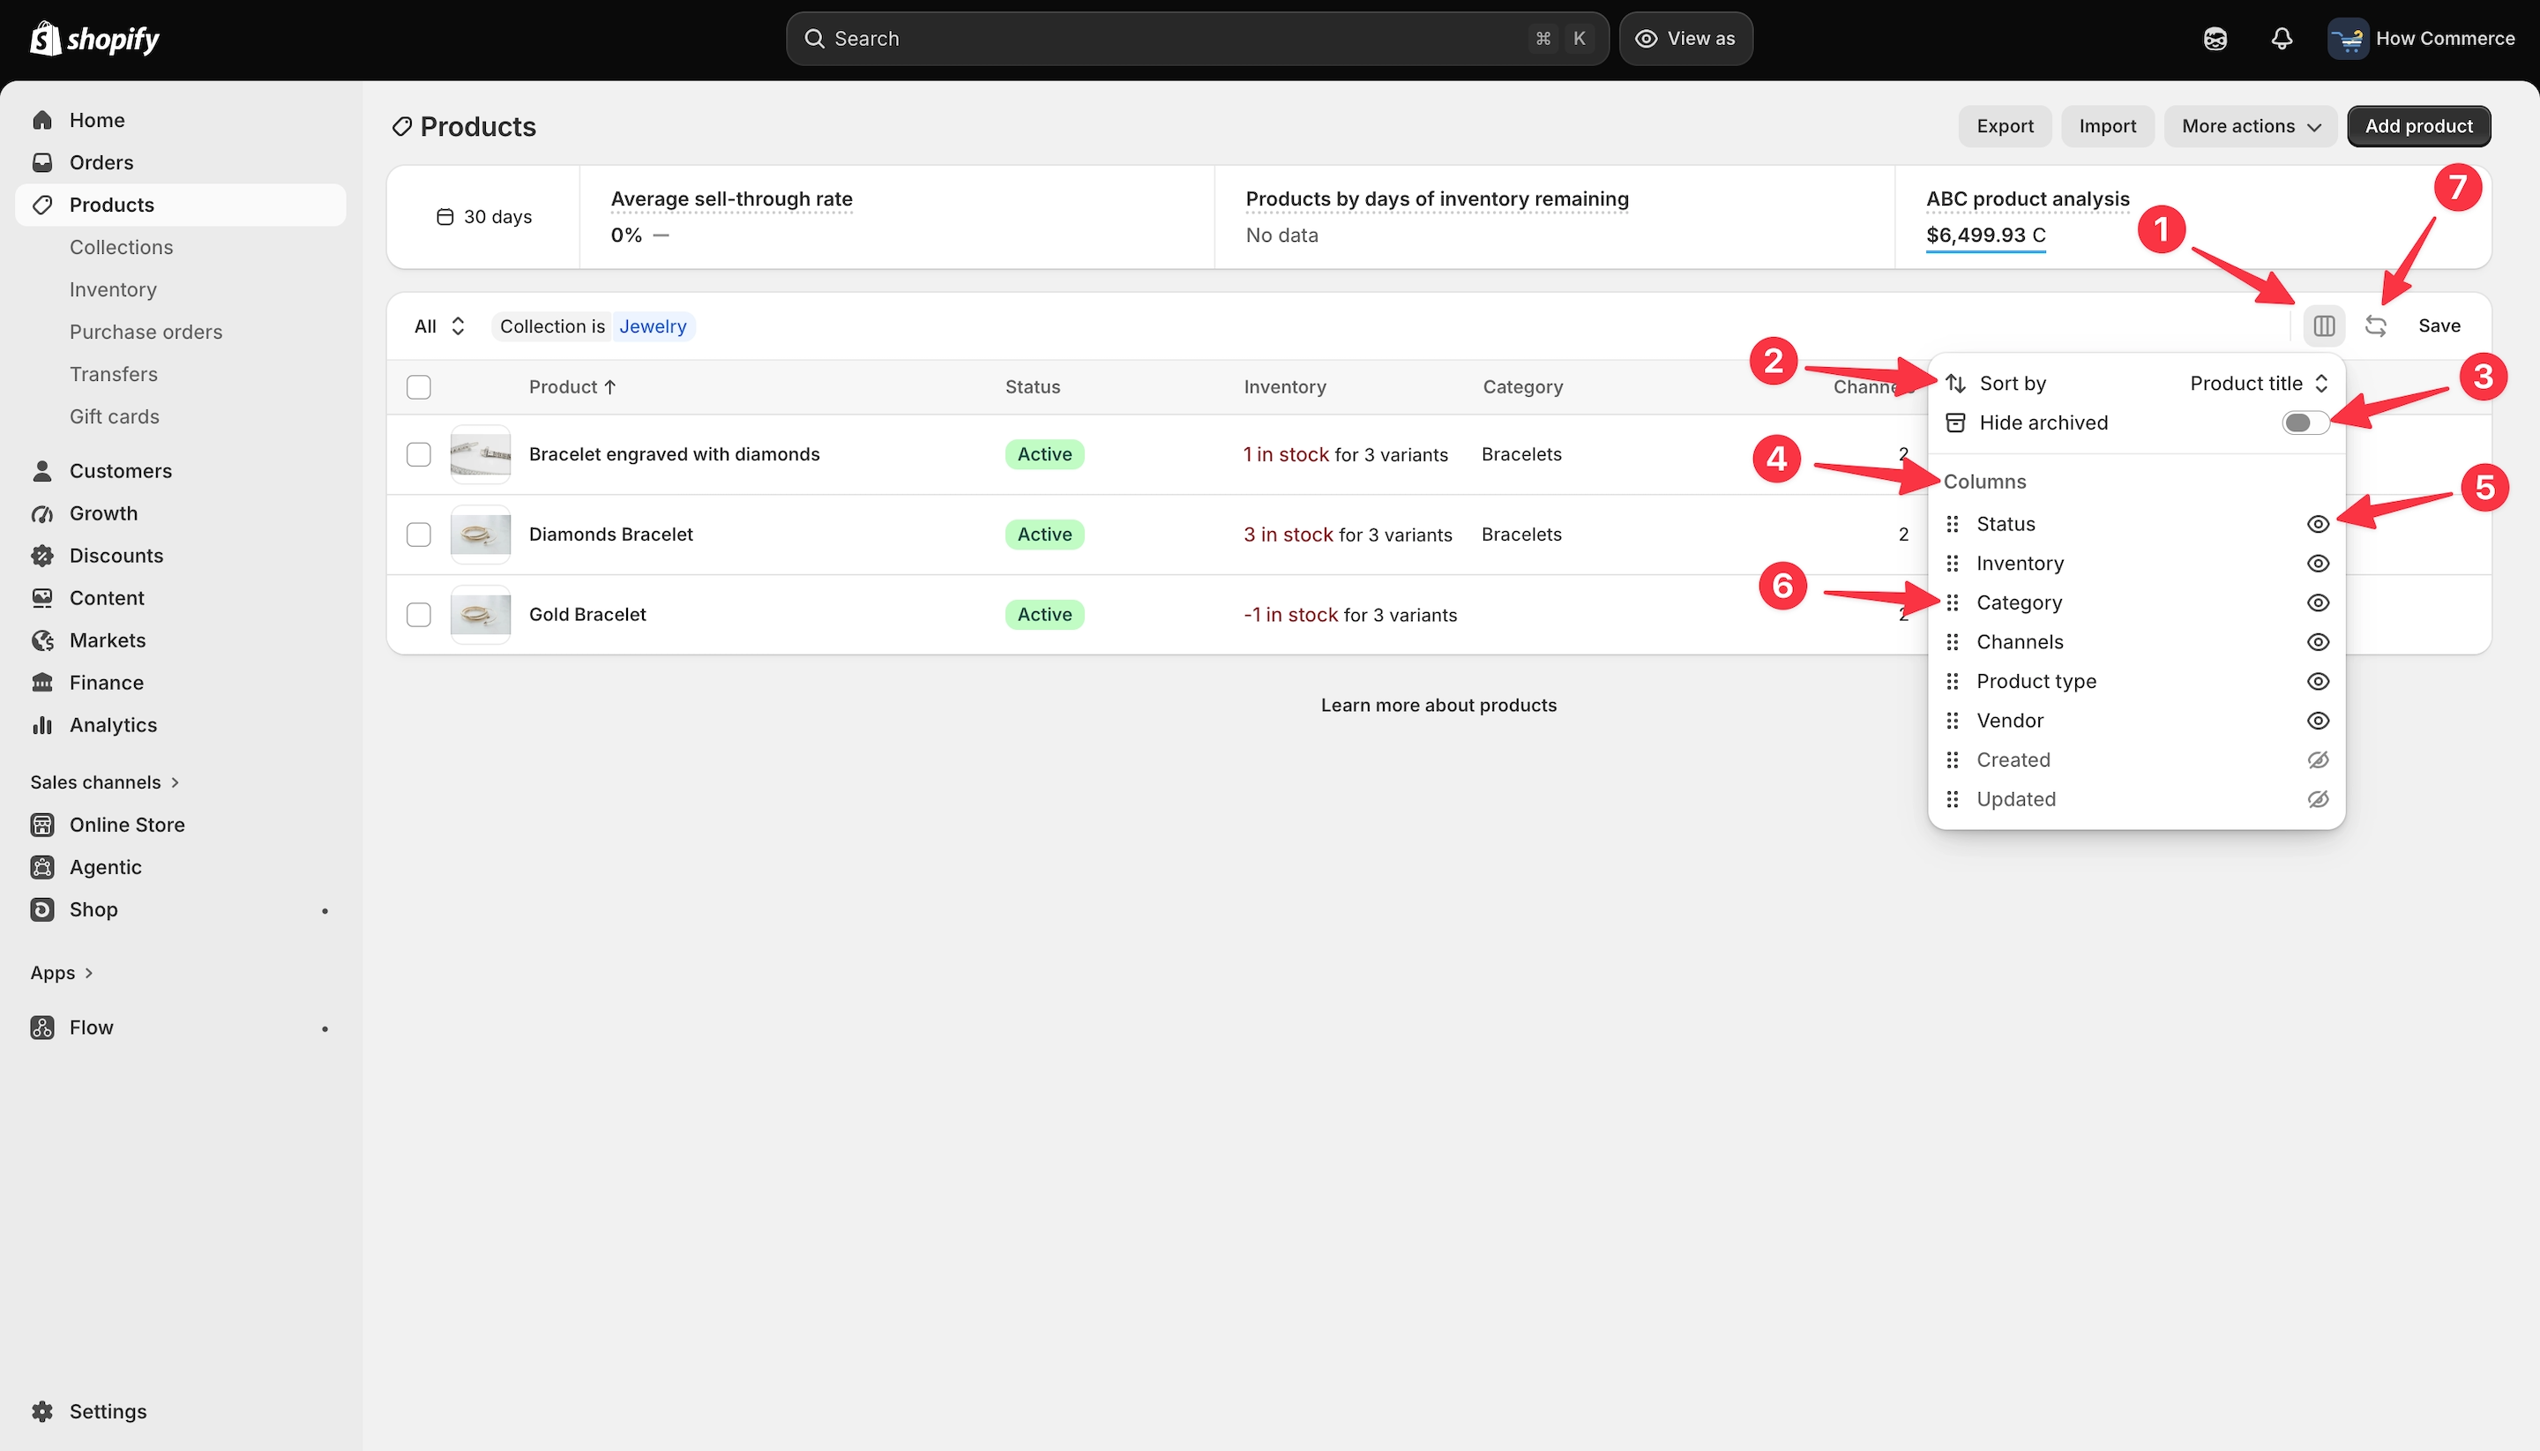Open the Sort by Product title selector
The image size is (2540, 1451).
pyautogui.click(x=2258, y=384)
